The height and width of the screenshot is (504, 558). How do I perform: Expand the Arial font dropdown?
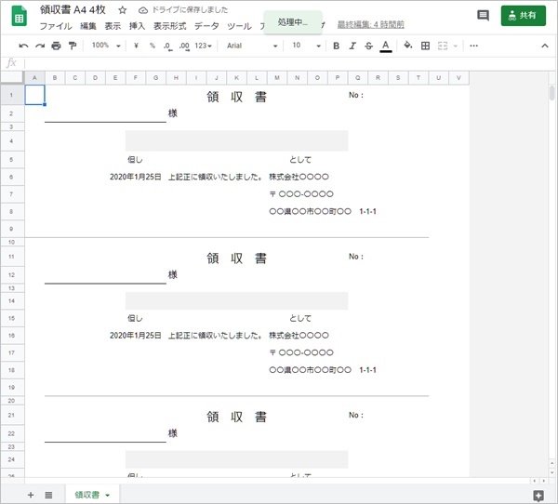click(251, 46)
